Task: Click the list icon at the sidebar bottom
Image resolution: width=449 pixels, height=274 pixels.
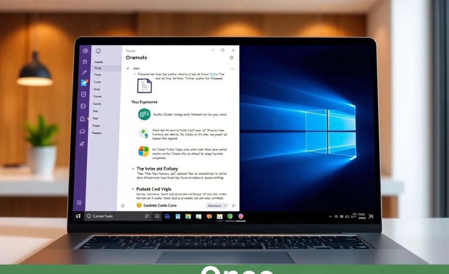Action: (x=80, y=202)
